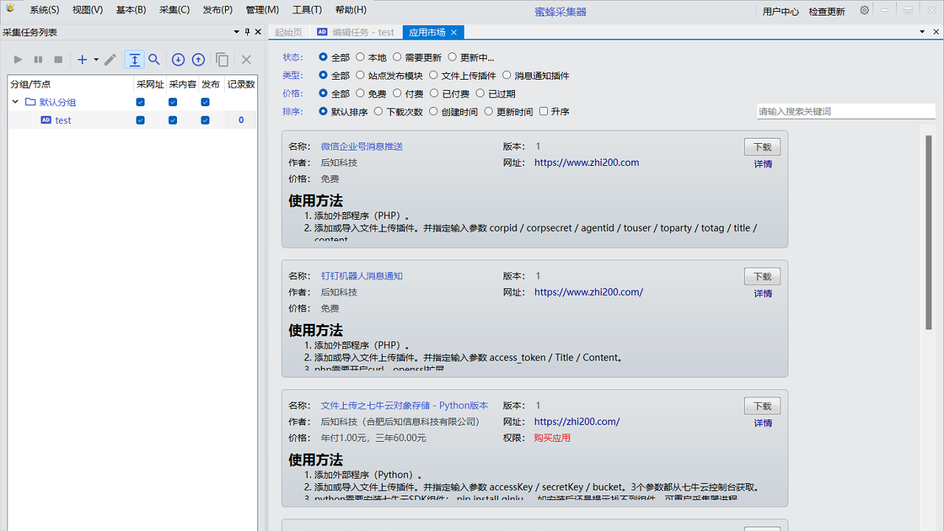This screenshot has height=531, width=944.
Task: Click 下载 button for 微信企业号消息推送
Action: tap(762, 147)
